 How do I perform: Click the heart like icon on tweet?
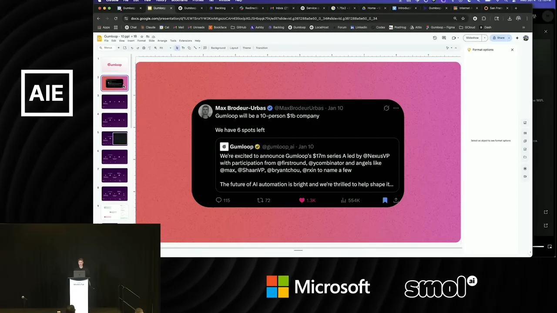302,200
